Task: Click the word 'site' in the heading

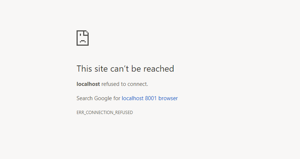Action: (x=101, y=69)
